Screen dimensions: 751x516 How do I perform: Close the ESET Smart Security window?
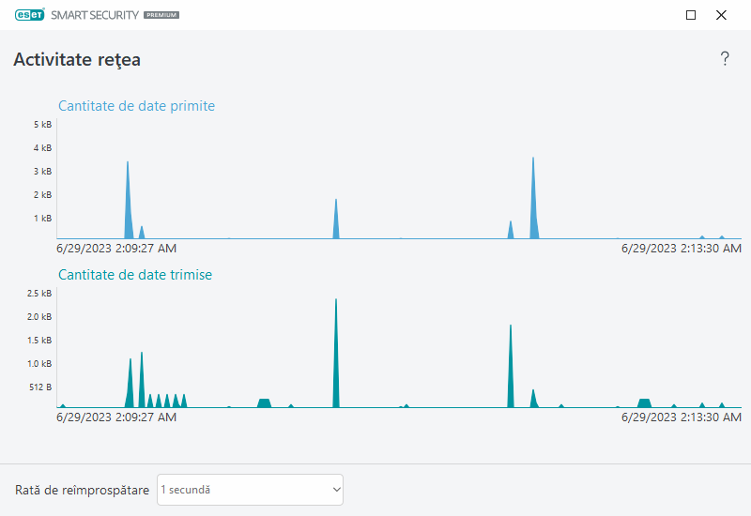(x=721, y=15)
